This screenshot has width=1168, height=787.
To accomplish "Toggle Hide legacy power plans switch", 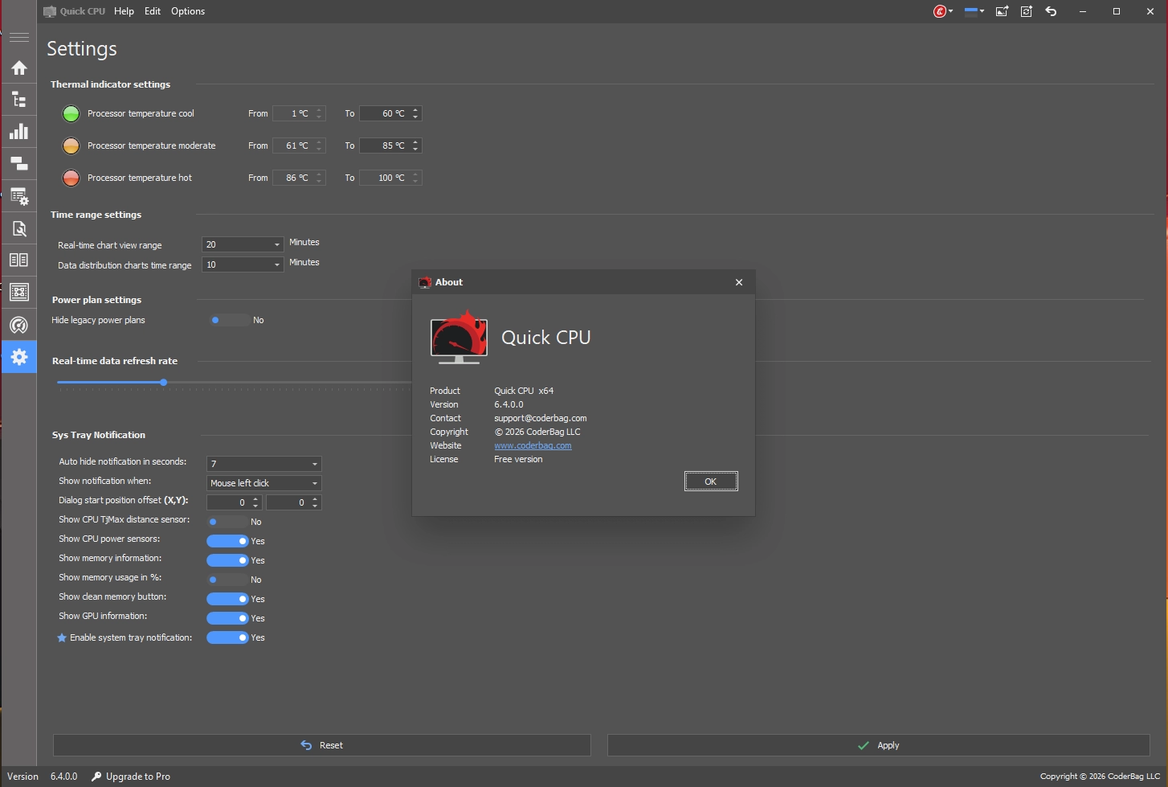I will coord(228,320).
